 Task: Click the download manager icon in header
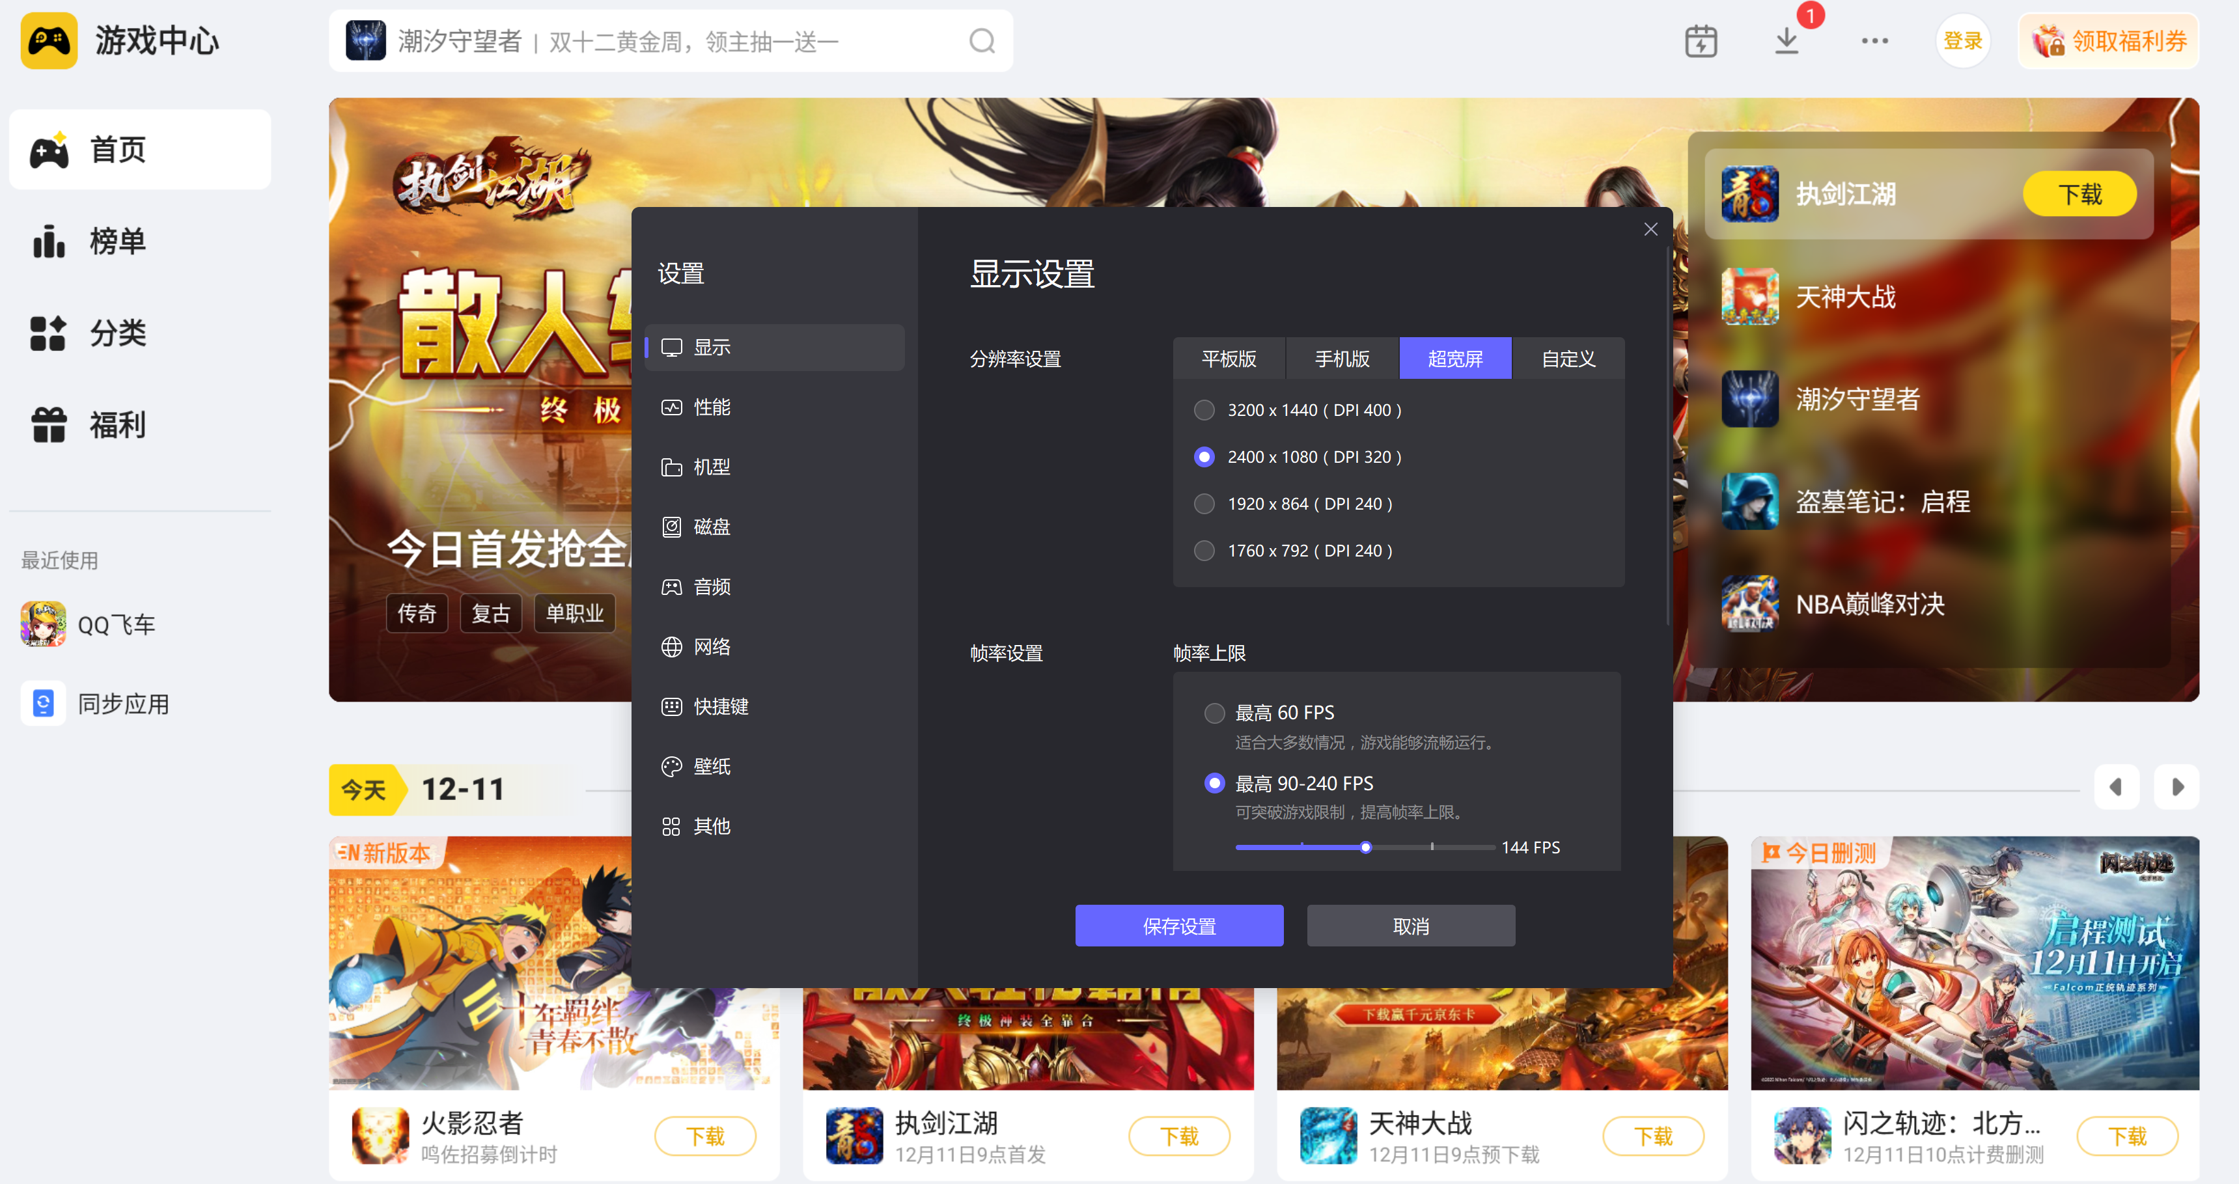coord(1786,41)
